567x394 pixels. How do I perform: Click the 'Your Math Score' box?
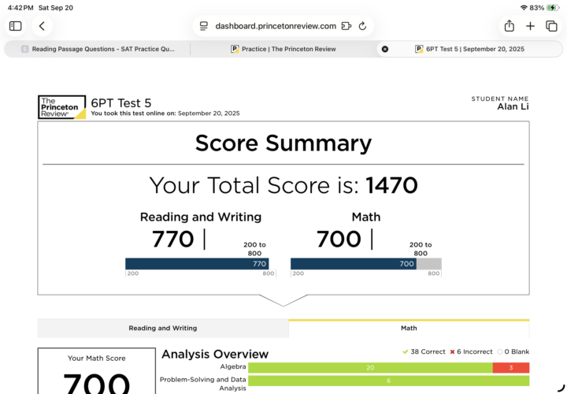tap(97, 371)
